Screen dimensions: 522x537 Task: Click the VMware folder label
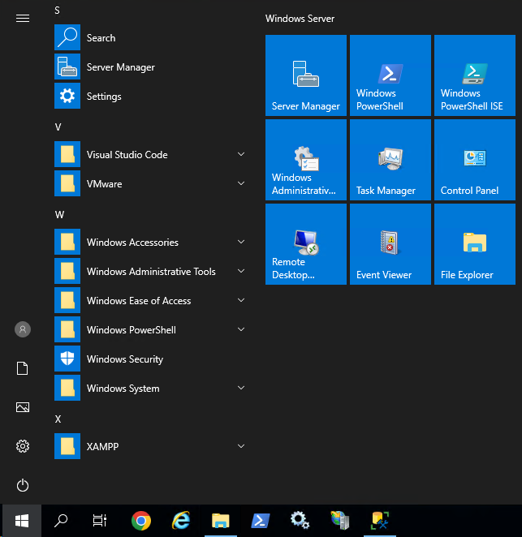[104, 184]
